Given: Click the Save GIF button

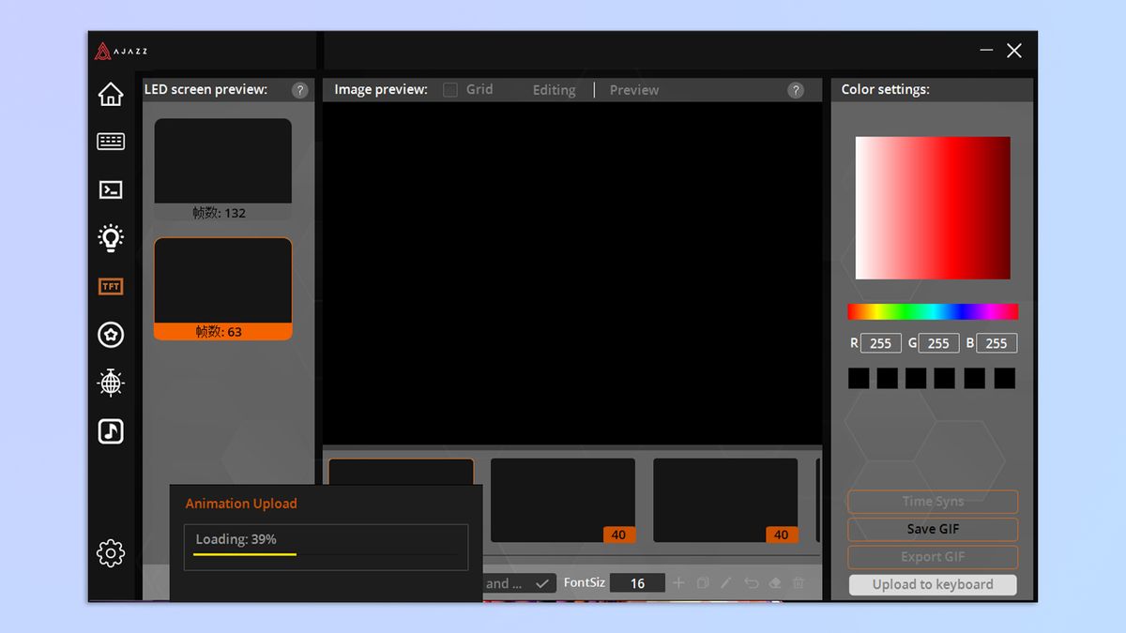Looking at the screenshot, I should 933,529.
